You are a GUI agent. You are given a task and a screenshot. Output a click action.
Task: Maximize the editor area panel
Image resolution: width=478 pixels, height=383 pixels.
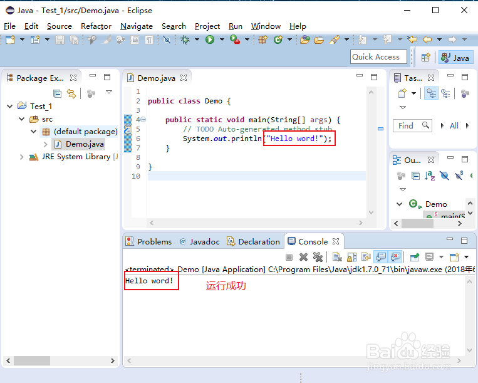[374, 77]
